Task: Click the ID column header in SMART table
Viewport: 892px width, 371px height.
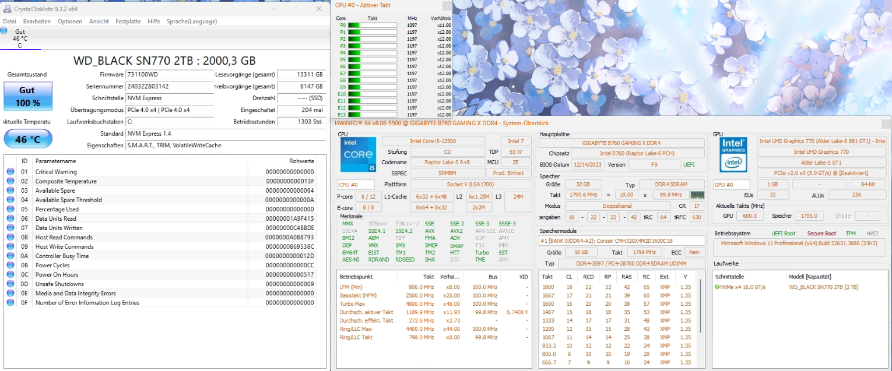Action: (24, 161)
